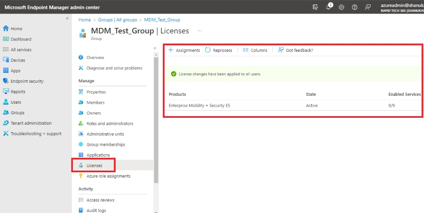
Task: Click the Microsoft Endpoint Manager admin center title
Action: click(52, 7)
